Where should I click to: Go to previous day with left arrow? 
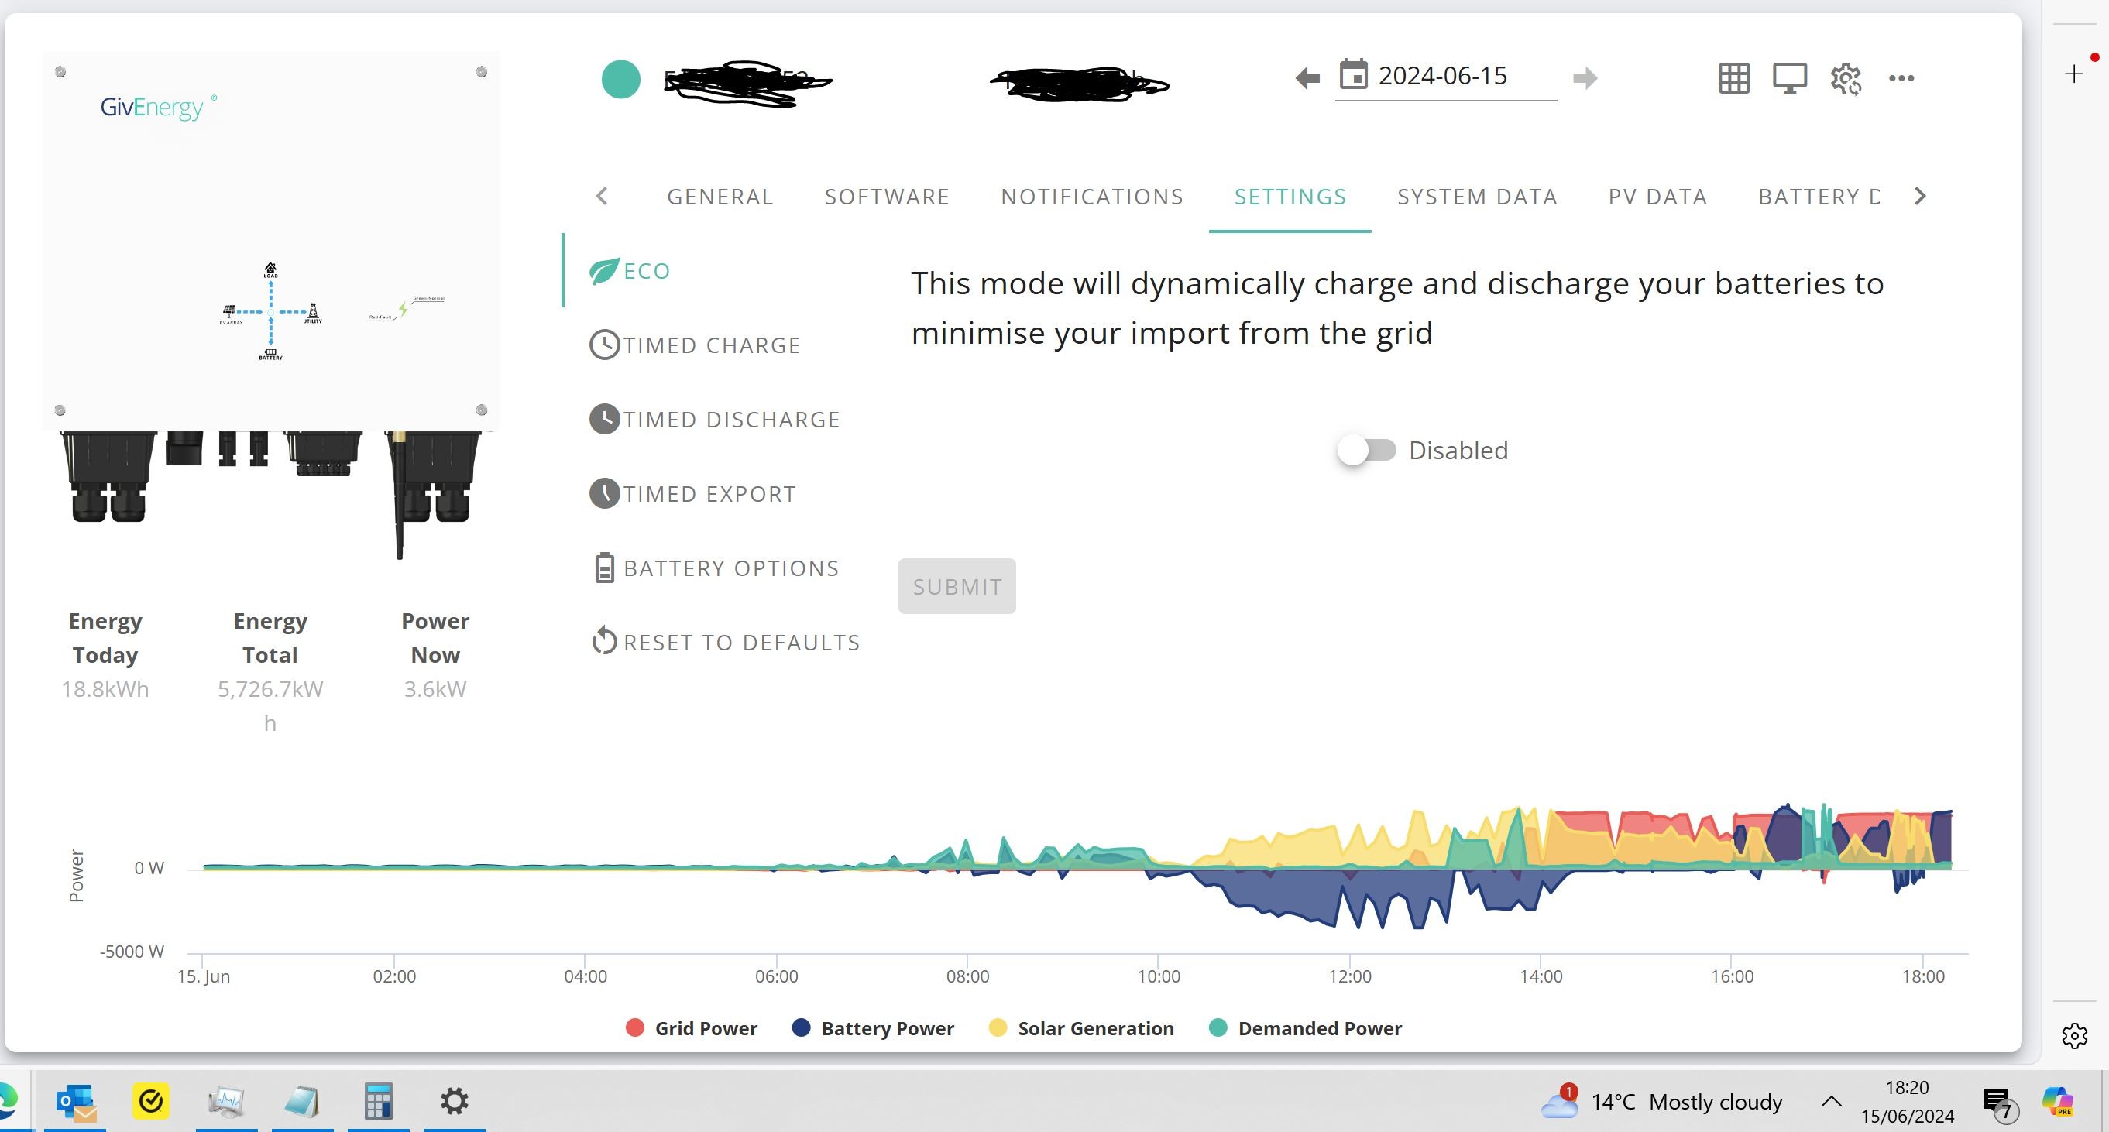pyautogui.click(x=1307, y=77)
